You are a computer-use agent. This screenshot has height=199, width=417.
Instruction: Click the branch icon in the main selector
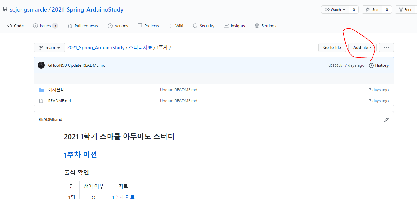pyautogui.click(x=41, y=47)
